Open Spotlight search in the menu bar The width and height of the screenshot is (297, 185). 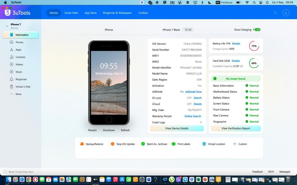[x=254, y=2]
